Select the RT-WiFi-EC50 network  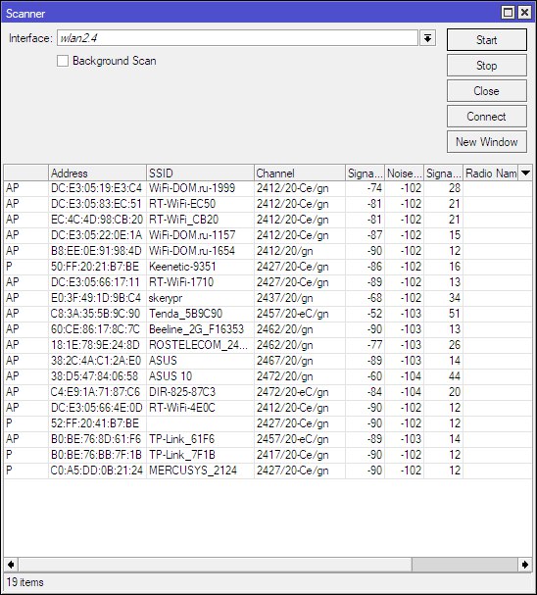point(268,204)
